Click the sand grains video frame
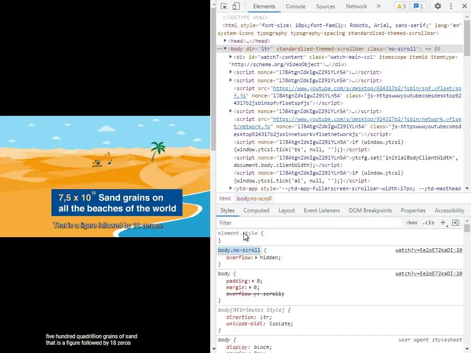471x353 pixels. (x=105, y=176)
